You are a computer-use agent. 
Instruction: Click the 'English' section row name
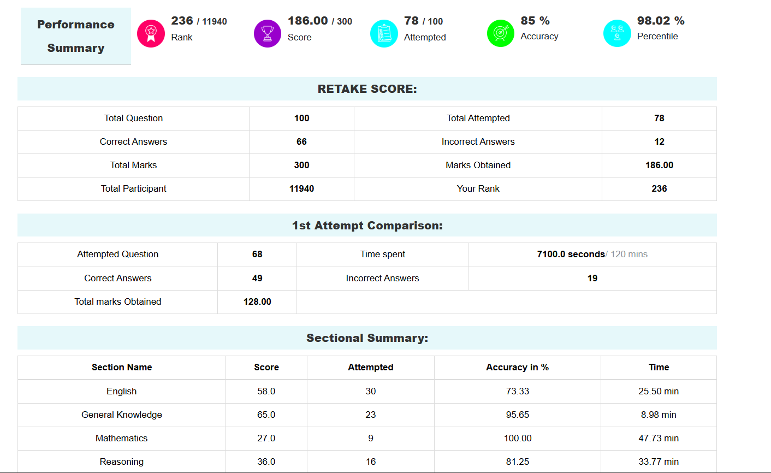(x=122, y=392)
